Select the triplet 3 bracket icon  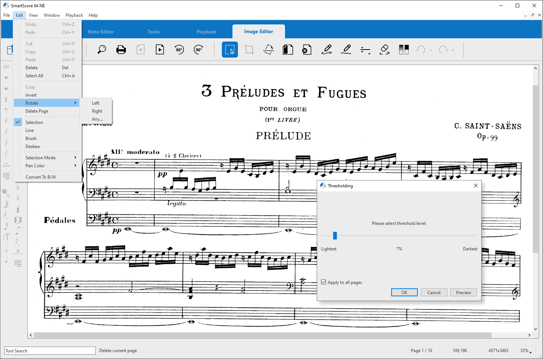click(18, 251)
